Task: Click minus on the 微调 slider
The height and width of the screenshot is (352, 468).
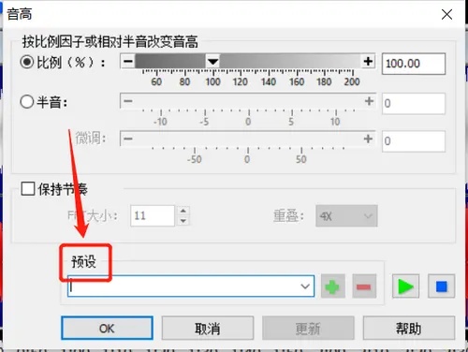Action: click(128, 139)
